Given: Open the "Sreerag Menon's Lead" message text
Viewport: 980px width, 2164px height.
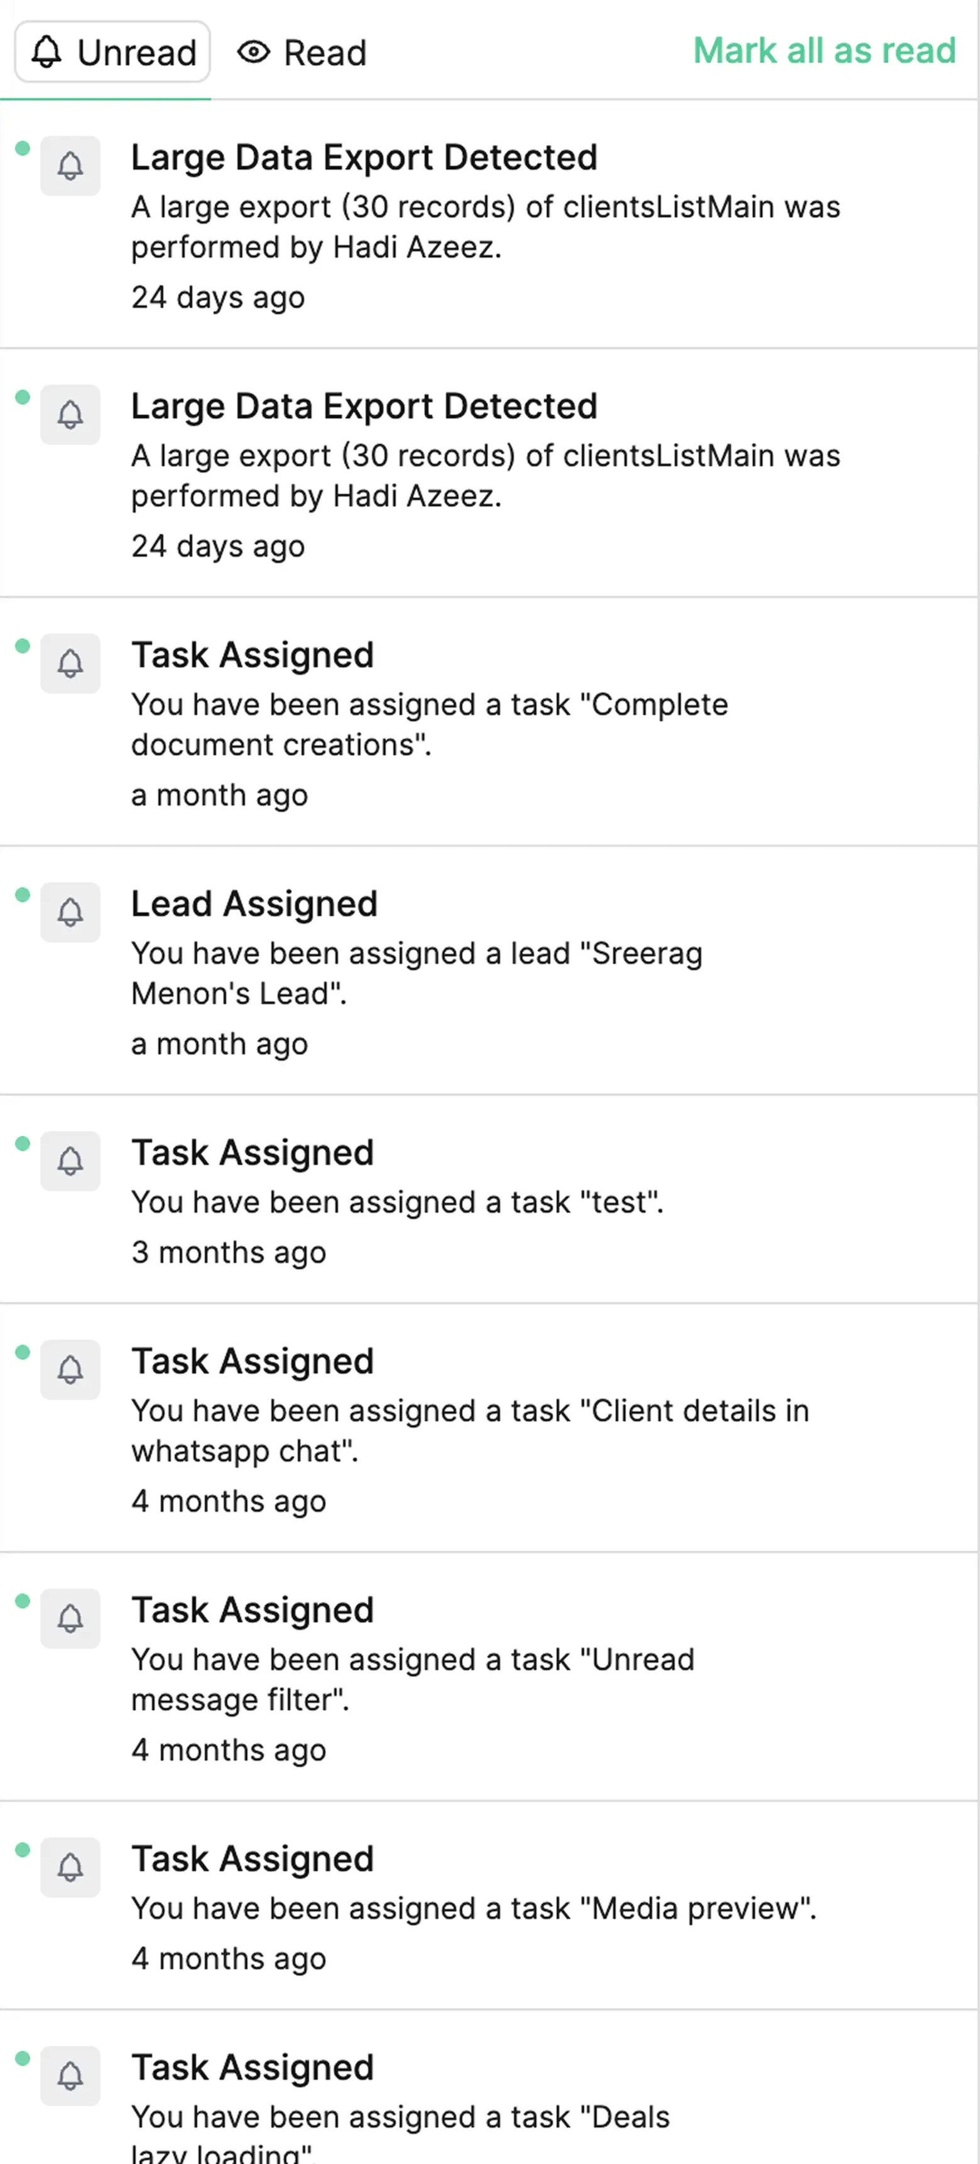Looking at the screenshot, I should (416, 973).
